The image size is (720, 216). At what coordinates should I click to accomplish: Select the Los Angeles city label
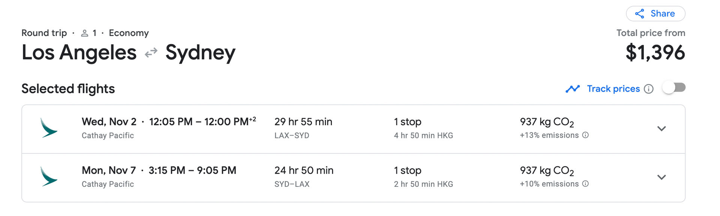[x=79, y=52]
